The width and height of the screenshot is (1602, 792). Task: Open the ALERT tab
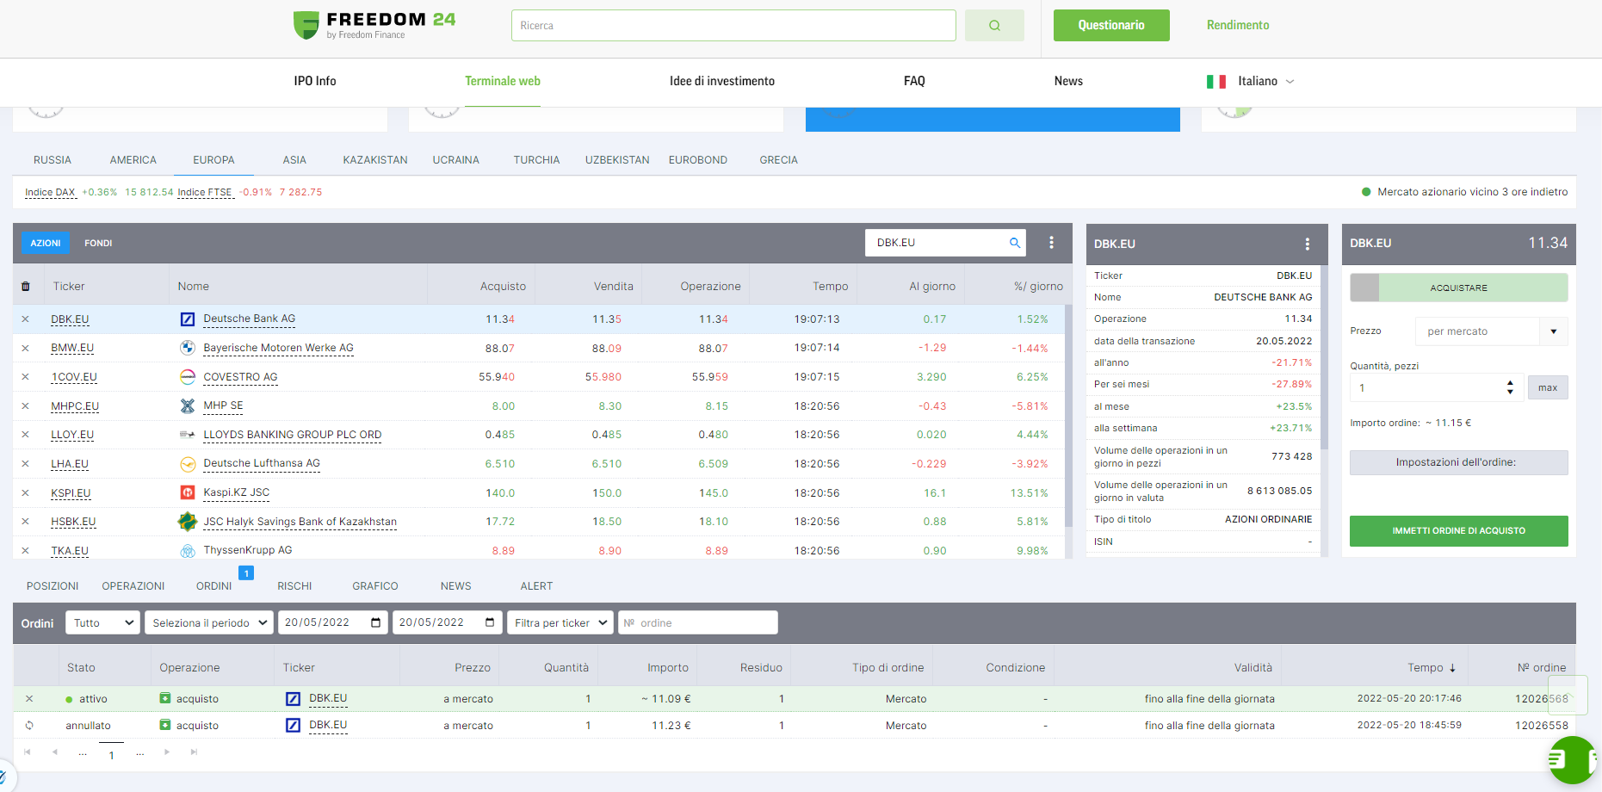[536, 586]
